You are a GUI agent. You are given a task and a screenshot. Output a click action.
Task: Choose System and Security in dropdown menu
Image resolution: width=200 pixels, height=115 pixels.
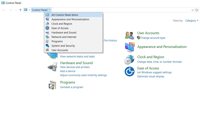(73, 46)
